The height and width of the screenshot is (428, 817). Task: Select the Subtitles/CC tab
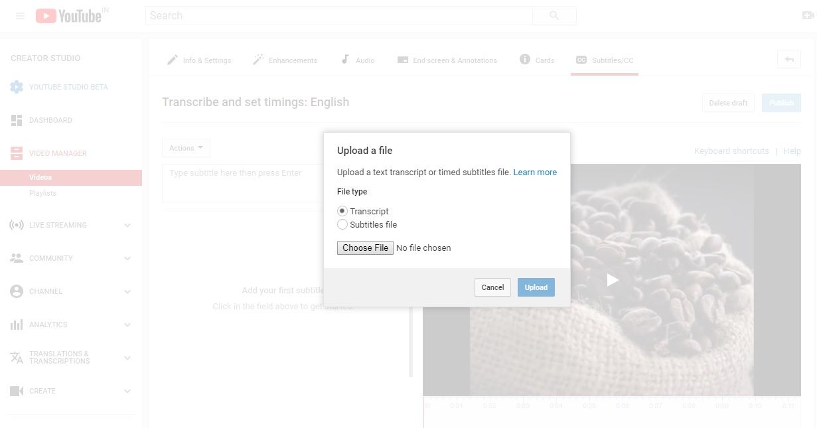point(605,60)
